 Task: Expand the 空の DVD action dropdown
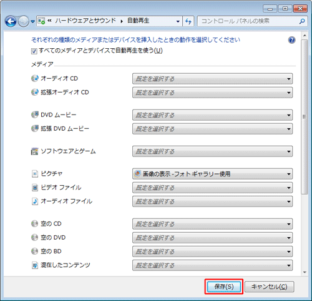[x=212, y=238]
